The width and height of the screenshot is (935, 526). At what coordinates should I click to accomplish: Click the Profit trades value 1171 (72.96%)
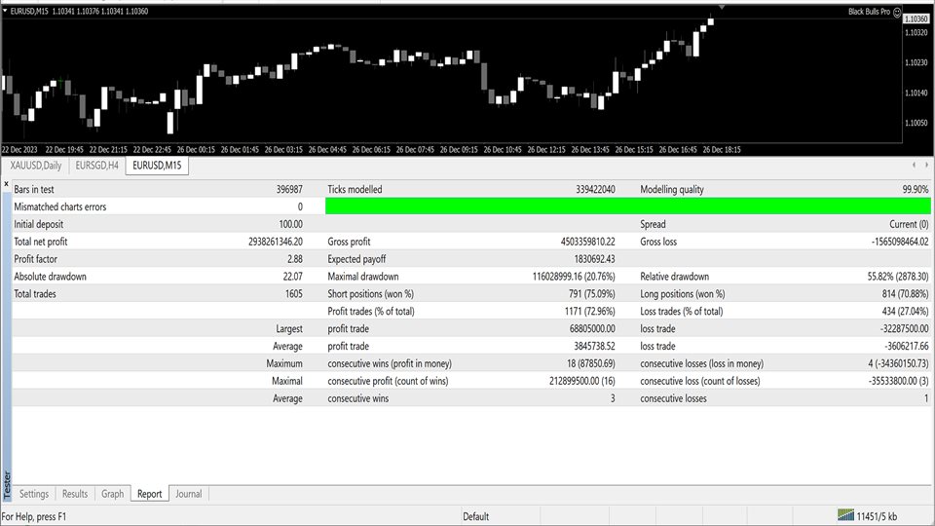590,311
